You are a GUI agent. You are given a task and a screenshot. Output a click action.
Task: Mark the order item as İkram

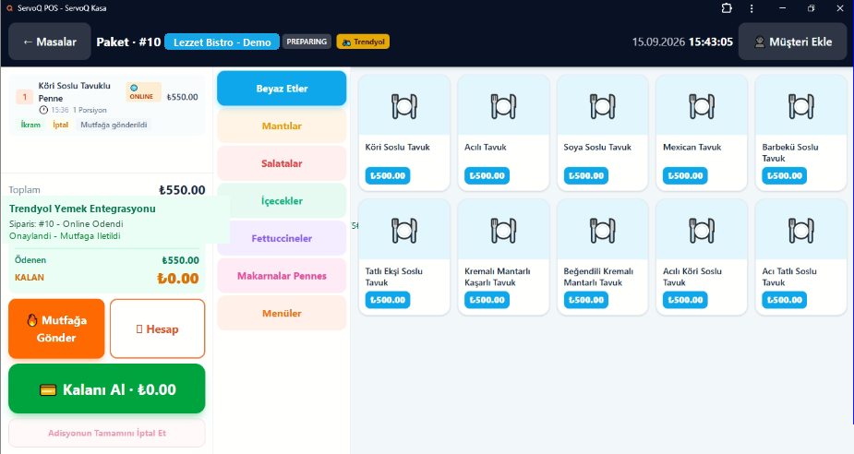point(30,125)
